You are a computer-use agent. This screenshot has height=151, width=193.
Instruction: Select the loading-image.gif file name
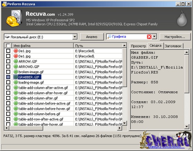(x=31, y=82)
